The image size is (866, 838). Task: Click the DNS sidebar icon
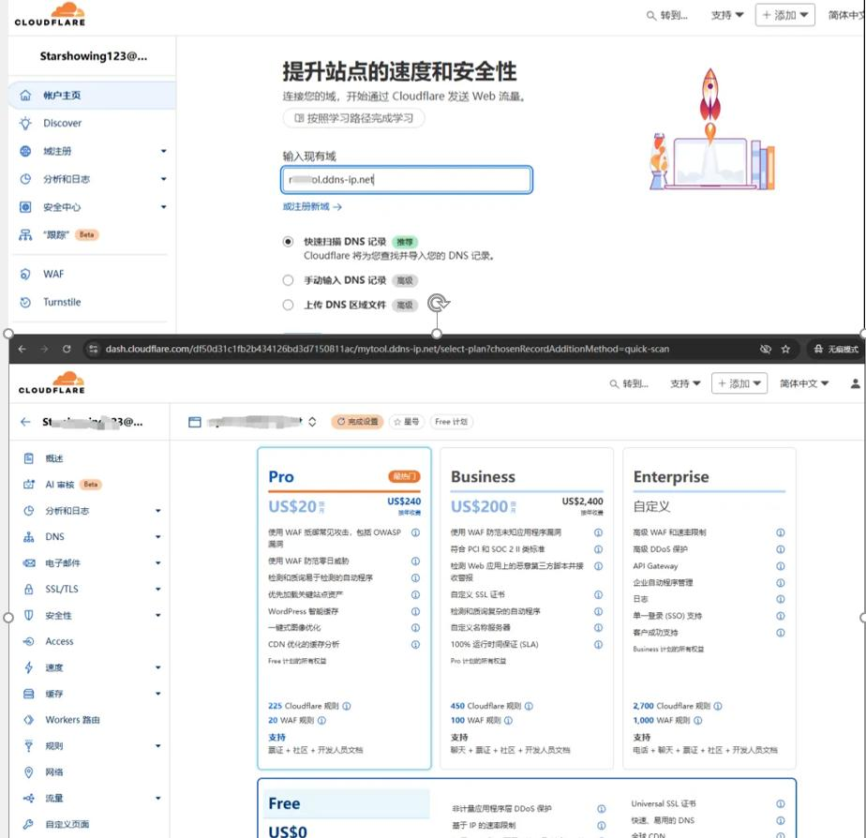click(x=29, y=537)
